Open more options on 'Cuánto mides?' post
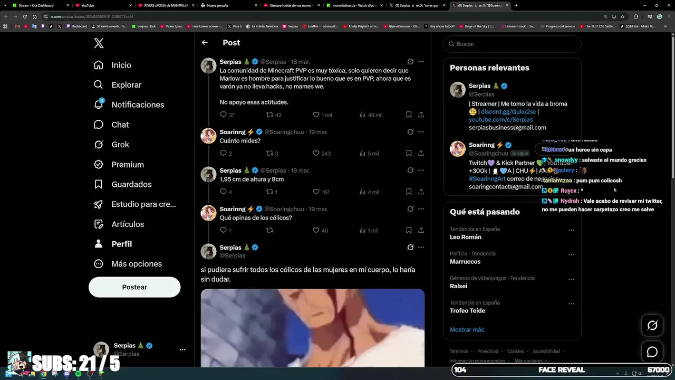The width and height of the screenshot is (675, 380). pos(421,132)
